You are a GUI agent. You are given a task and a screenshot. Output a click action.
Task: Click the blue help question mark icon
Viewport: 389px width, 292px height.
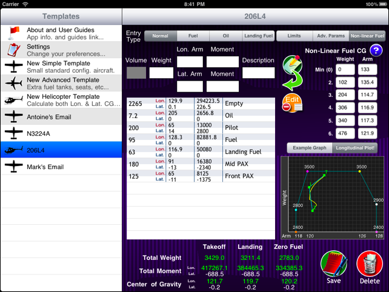tap(376, 51)
